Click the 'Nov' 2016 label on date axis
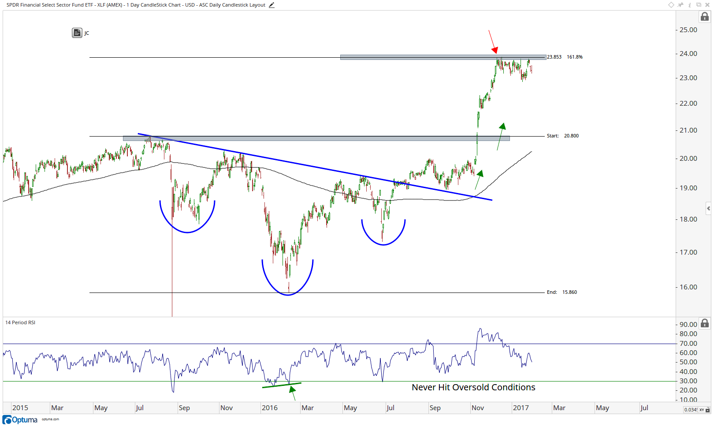The image size is (714, 426). pos(478,408)
